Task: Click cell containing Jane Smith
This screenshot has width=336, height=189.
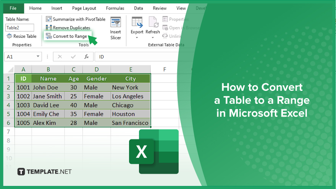Action: [x=48, y=96]
